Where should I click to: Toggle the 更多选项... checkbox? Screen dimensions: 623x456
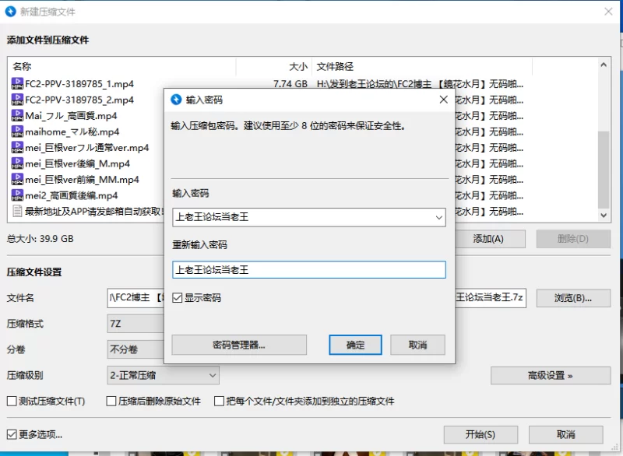click(x=12, y=434)
